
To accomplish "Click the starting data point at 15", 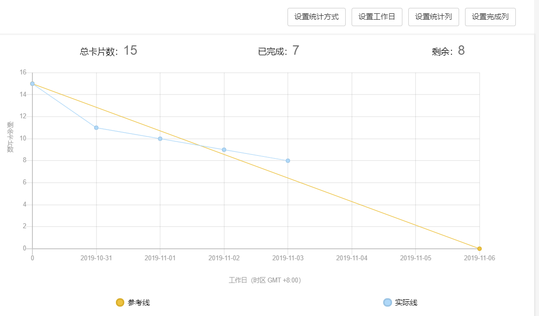I will (x=33, y=84).
